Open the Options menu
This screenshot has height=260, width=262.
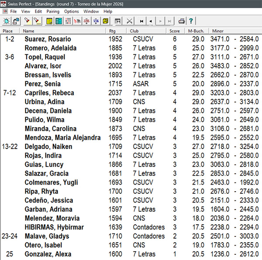click(x=72, y=11)
